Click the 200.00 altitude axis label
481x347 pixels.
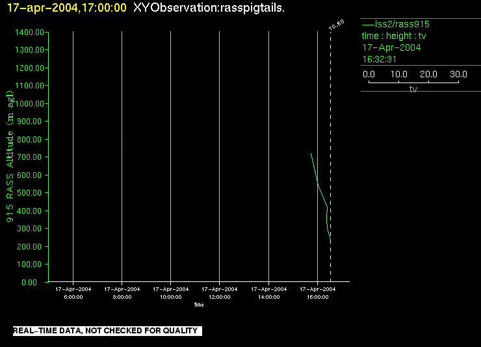pyautogui.click(x=29, y=246)
